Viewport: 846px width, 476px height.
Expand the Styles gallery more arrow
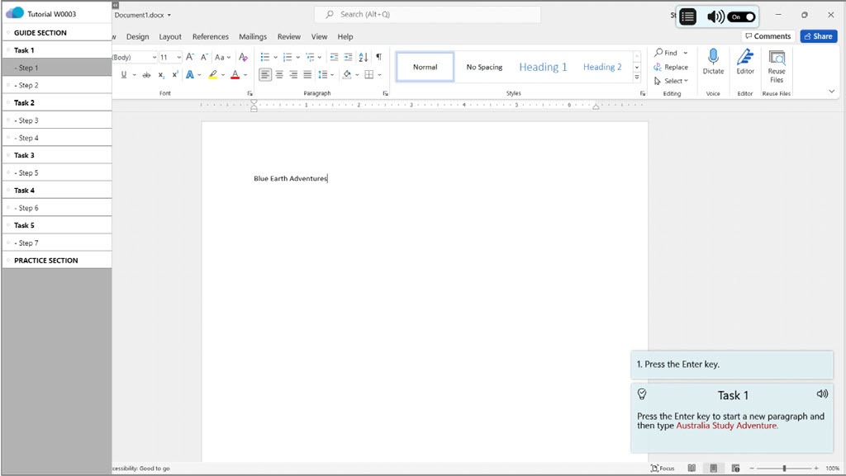point(637,77)
